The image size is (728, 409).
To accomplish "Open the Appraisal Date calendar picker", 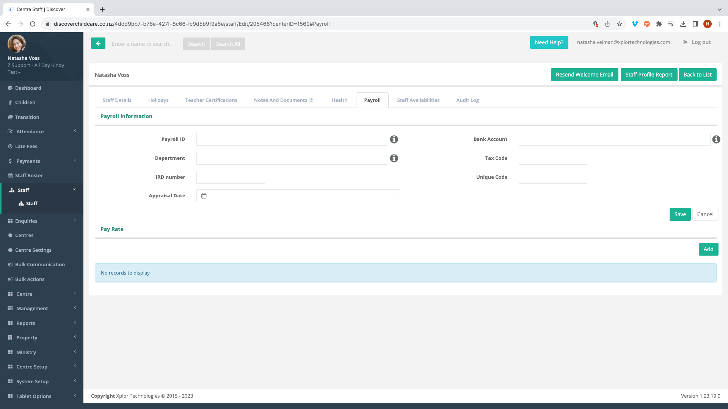I will click(204, 196).
